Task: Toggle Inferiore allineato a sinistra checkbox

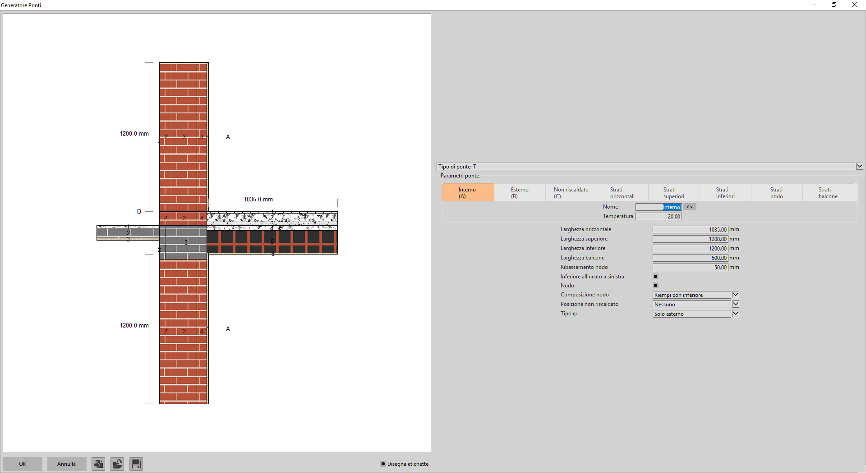Action: click(655, 277)
